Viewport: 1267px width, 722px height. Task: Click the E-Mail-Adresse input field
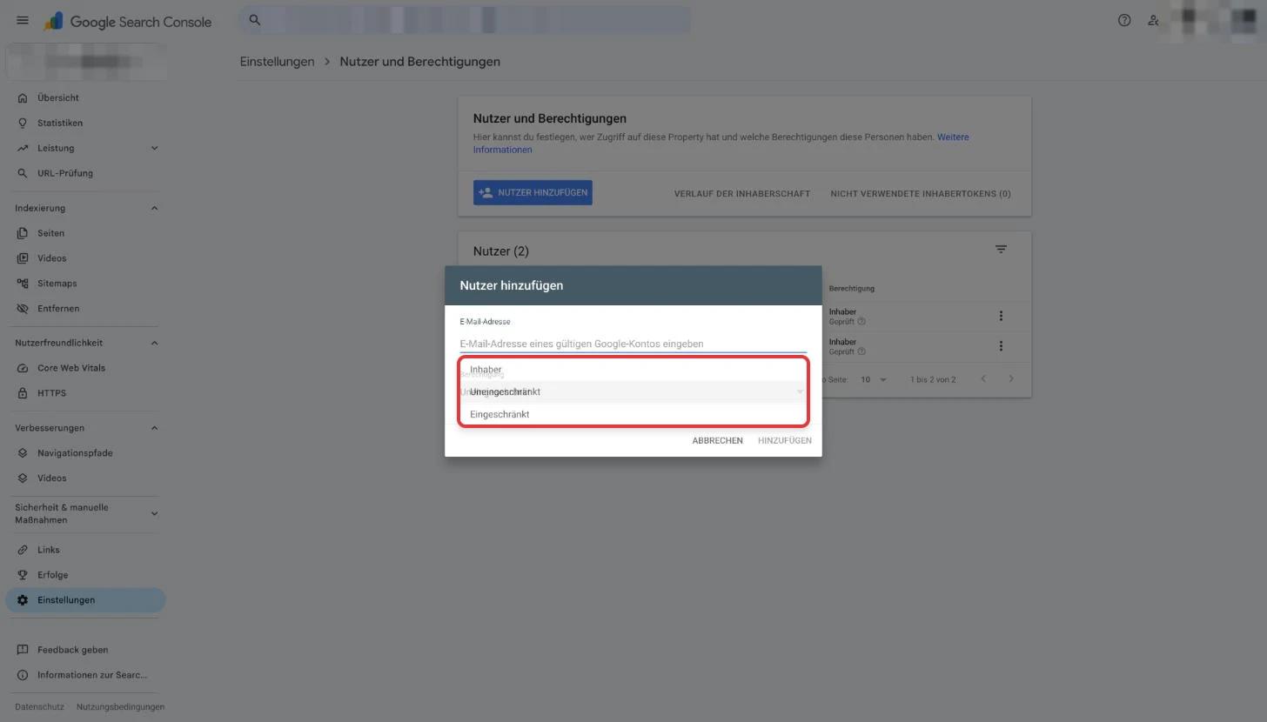(633, 344)
